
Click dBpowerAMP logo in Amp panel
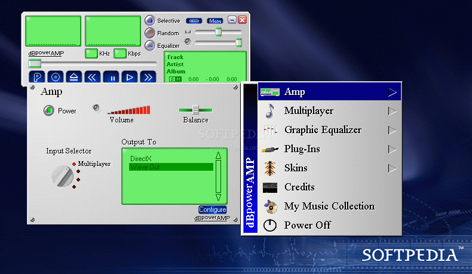(212, 218)
